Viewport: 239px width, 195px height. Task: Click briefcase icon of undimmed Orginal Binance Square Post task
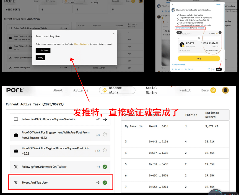click(16, 151)
